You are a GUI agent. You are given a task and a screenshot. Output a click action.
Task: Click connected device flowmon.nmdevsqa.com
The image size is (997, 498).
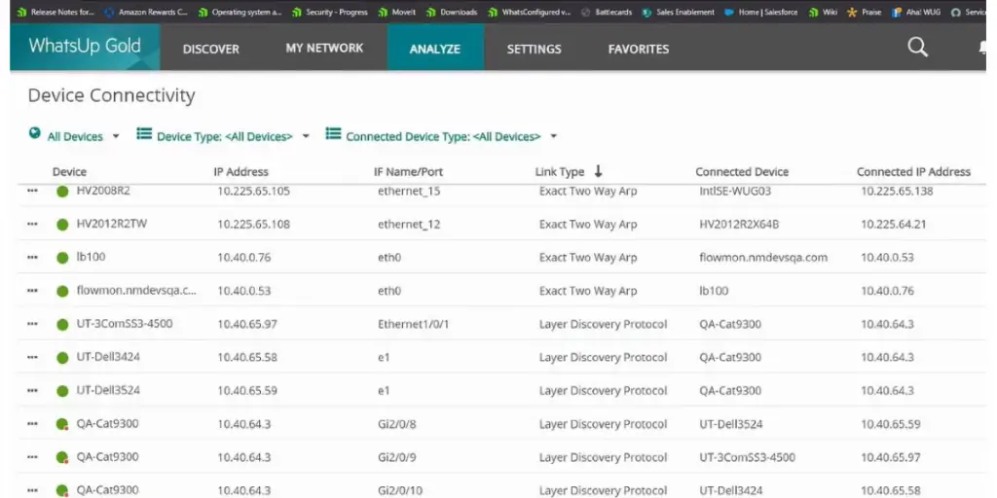pyautogui.click(x=763, y=257)
